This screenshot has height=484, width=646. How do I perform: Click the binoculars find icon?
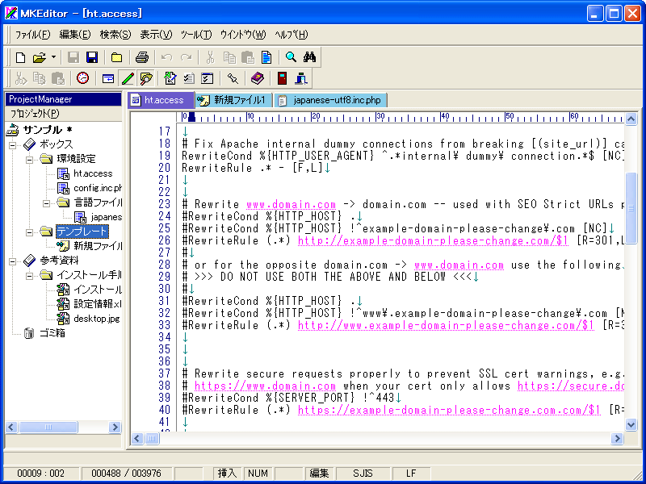(309, 57)
